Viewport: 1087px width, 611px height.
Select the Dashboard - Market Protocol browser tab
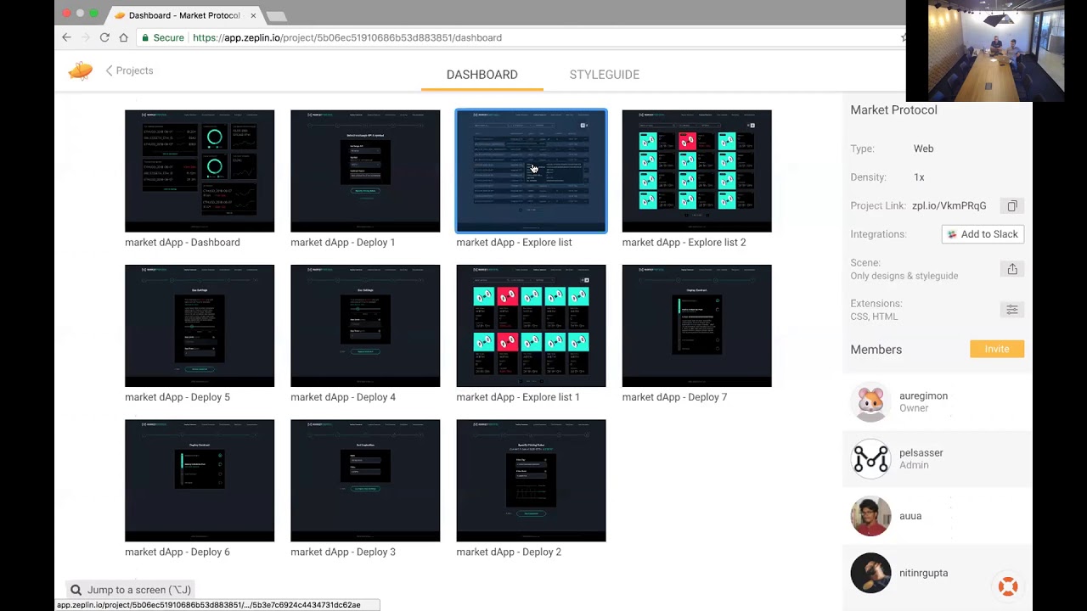click(x=183, y=15)
